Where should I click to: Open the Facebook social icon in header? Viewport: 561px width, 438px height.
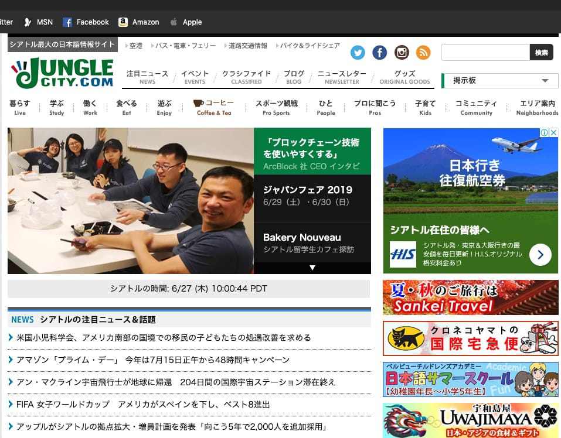pos(380,53)
